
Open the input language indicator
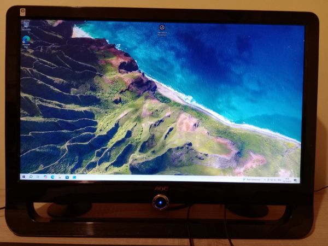point(278,179)
